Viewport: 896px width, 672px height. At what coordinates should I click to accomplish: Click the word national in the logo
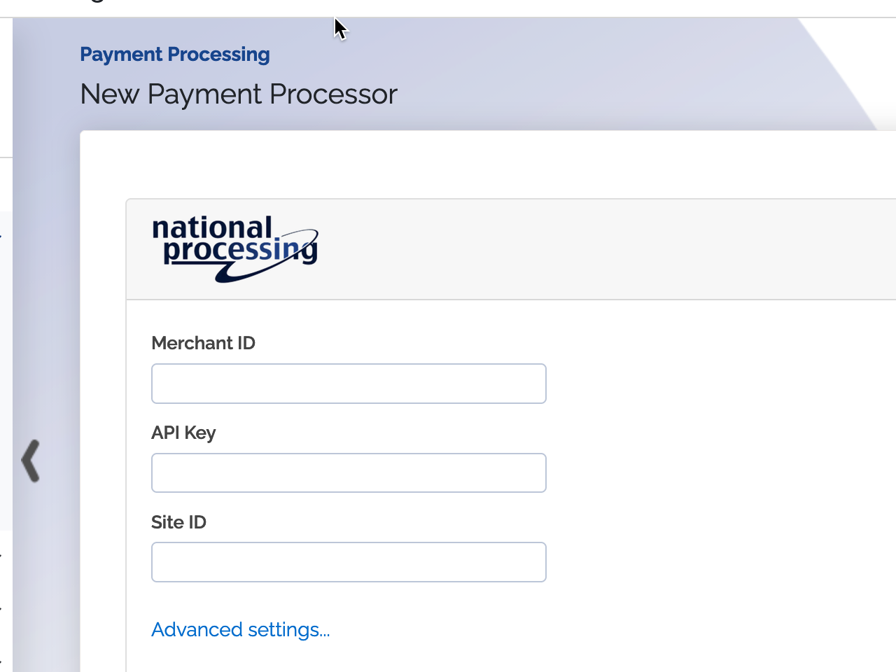(x=212, y=227)
